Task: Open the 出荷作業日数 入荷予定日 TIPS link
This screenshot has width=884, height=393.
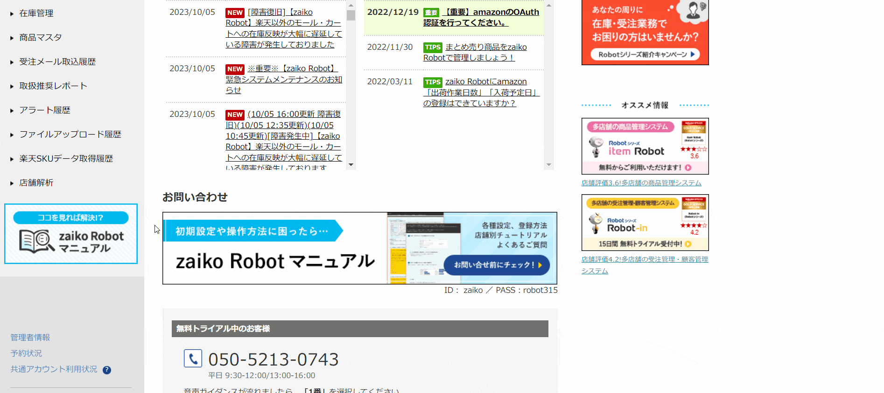Action: pos(481,92)
